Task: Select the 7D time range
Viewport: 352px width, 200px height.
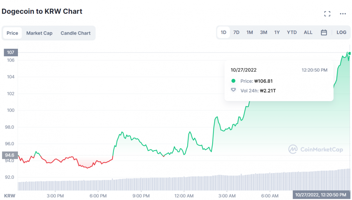Action: coord(236,33)
